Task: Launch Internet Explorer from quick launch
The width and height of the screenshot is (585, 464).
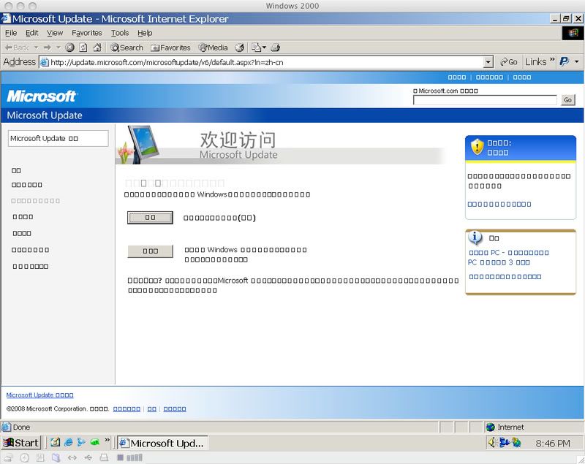Action: 69,442
